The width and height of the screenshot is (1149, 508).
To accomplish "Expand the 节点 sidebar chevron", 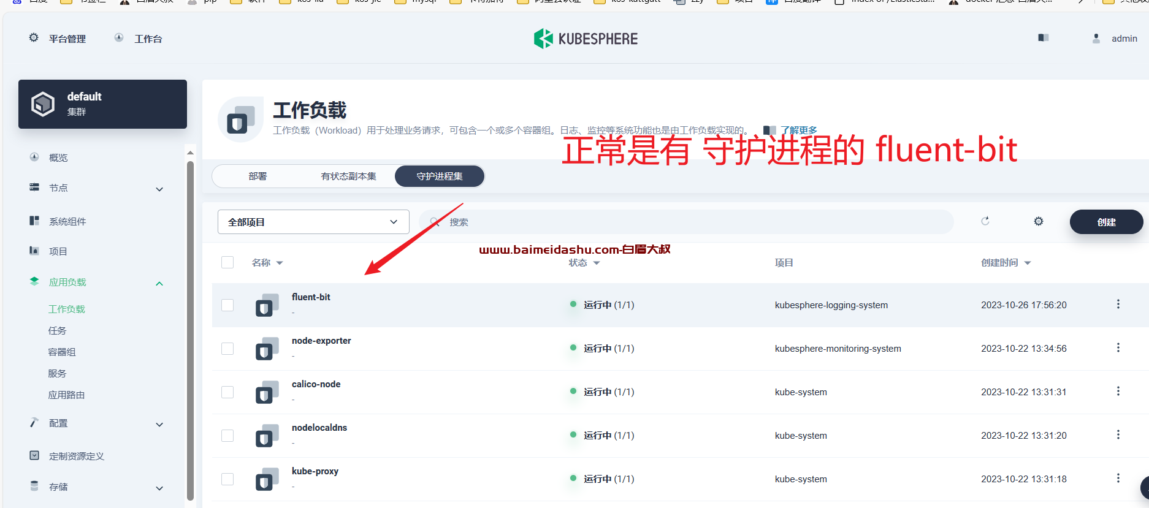I will point(159,189).
